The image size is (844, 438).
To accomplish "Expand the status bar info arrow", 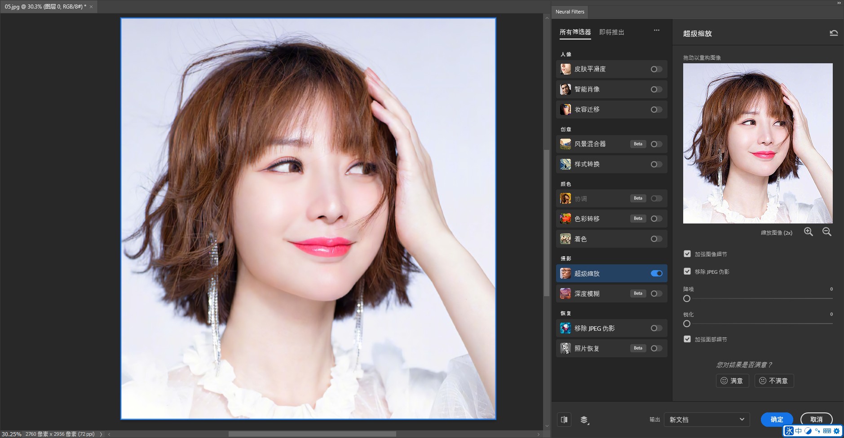I will click(101, 434).
